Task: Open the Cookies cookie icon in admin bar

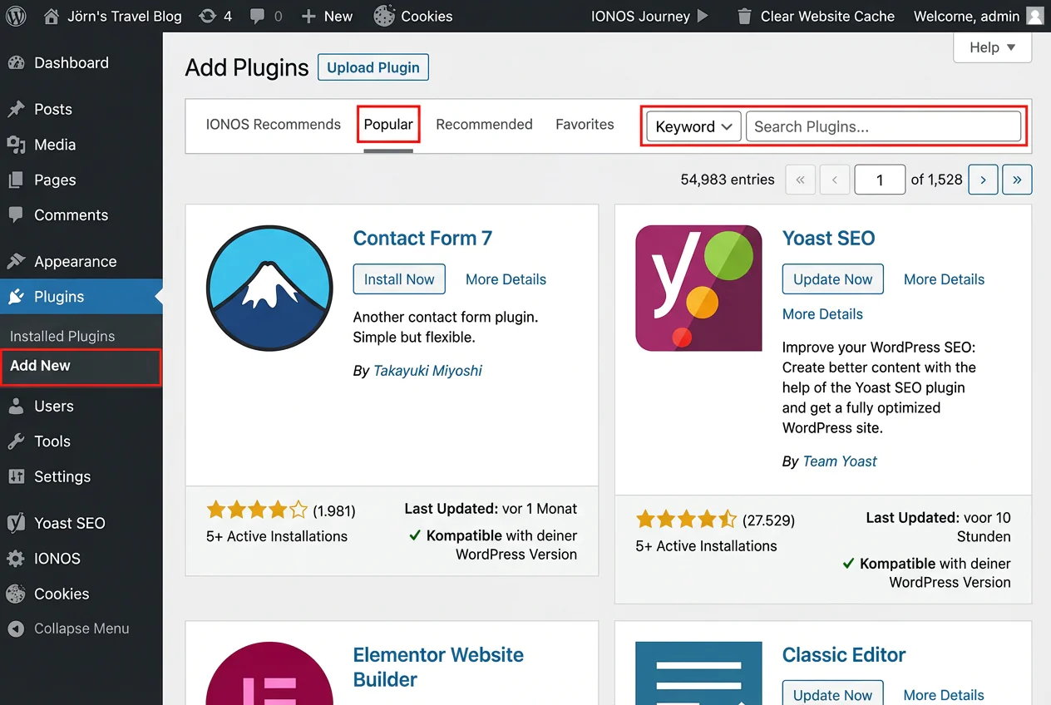Action: [x=384, y=16]
